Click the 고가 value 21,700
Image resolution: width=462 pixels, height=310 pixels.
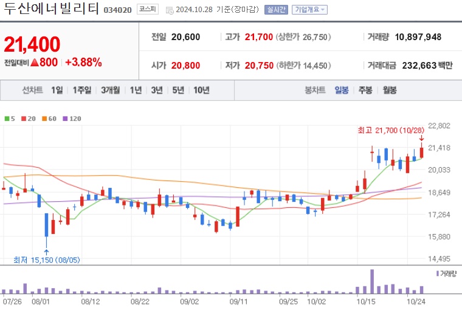[x=259, y=37]
